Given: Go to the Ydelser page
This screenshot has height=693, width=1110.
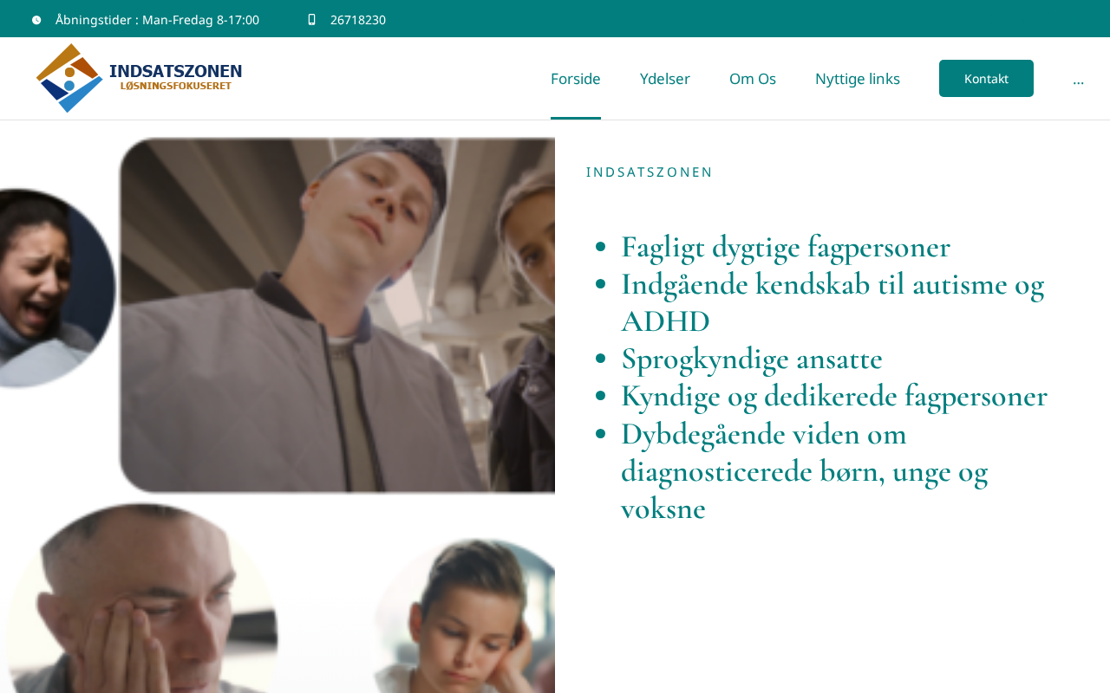Looking at the screenshot, I should [665, 79].
